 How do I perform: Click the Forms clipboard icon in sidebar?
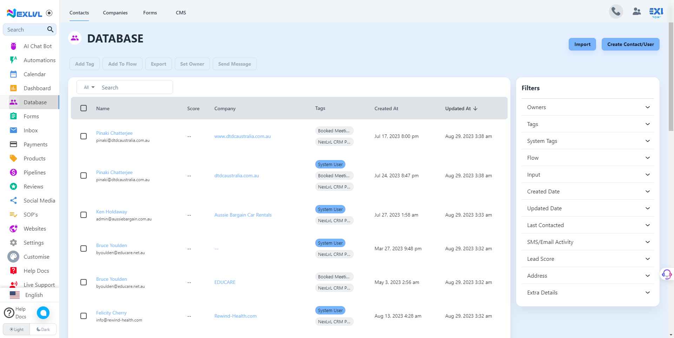click(13, 116)
